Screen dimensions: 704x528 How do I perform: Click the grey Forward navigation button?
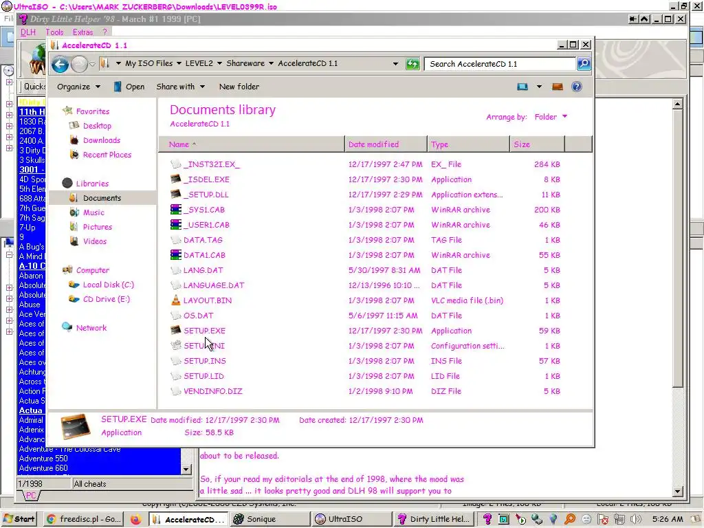79,64
